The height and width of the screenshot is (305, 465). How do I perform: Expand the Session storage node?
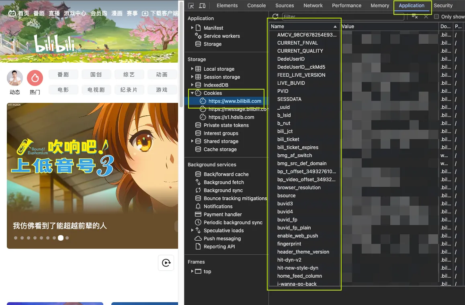pyautogui.click(x=192, y=77)
